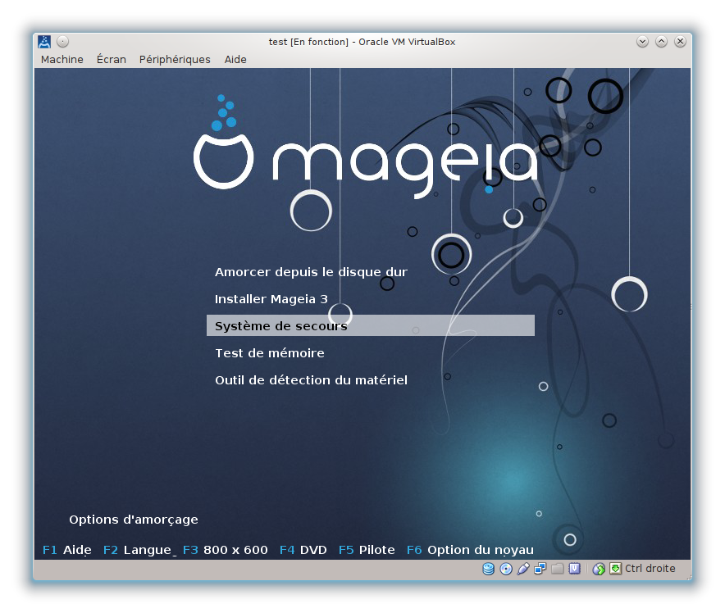Image resolution: width=725 pixels, height=613 pixels.
Task: Open the USB devices status icon
Action: click(x=523, y=569)
